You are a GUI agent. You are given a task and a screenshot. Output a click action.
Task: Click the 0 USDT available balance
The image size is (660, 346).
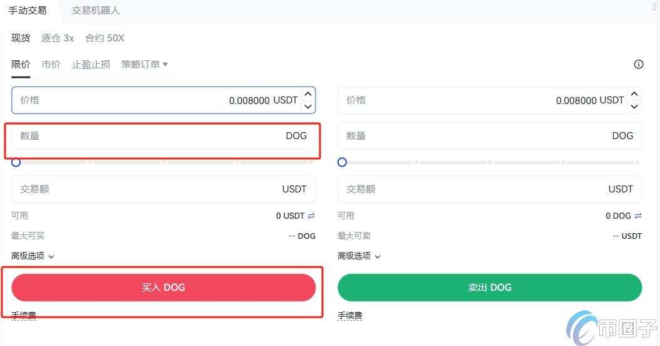click(x=290, y=216)
